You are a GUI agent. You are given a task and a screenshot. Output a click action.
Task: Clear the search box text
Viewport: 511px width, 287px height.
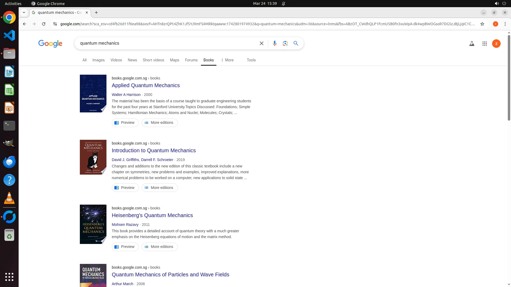pyautogui.click(x=261, y=43)
